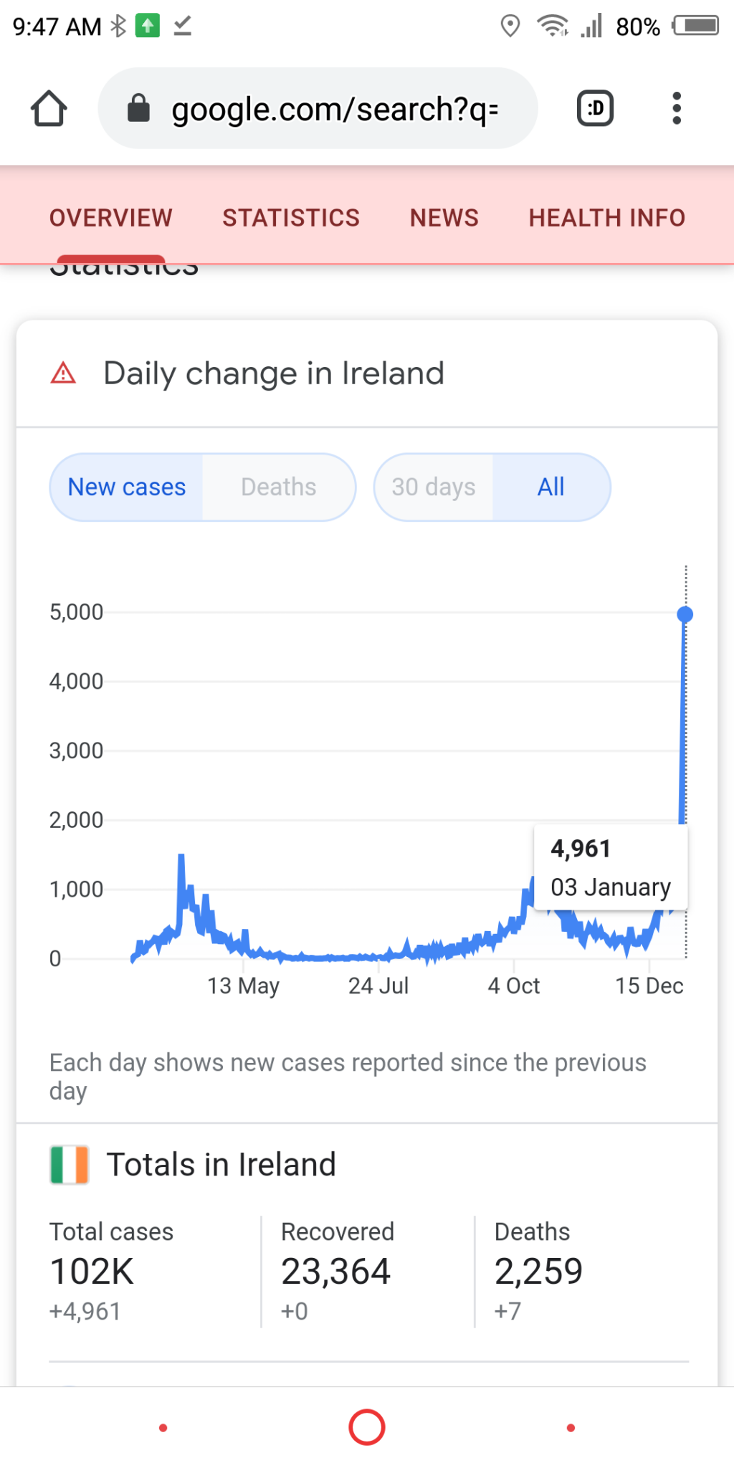The width and height of the screenshot is (734, 1468).
Task: Select the All time range
Action: coord(550,487)
